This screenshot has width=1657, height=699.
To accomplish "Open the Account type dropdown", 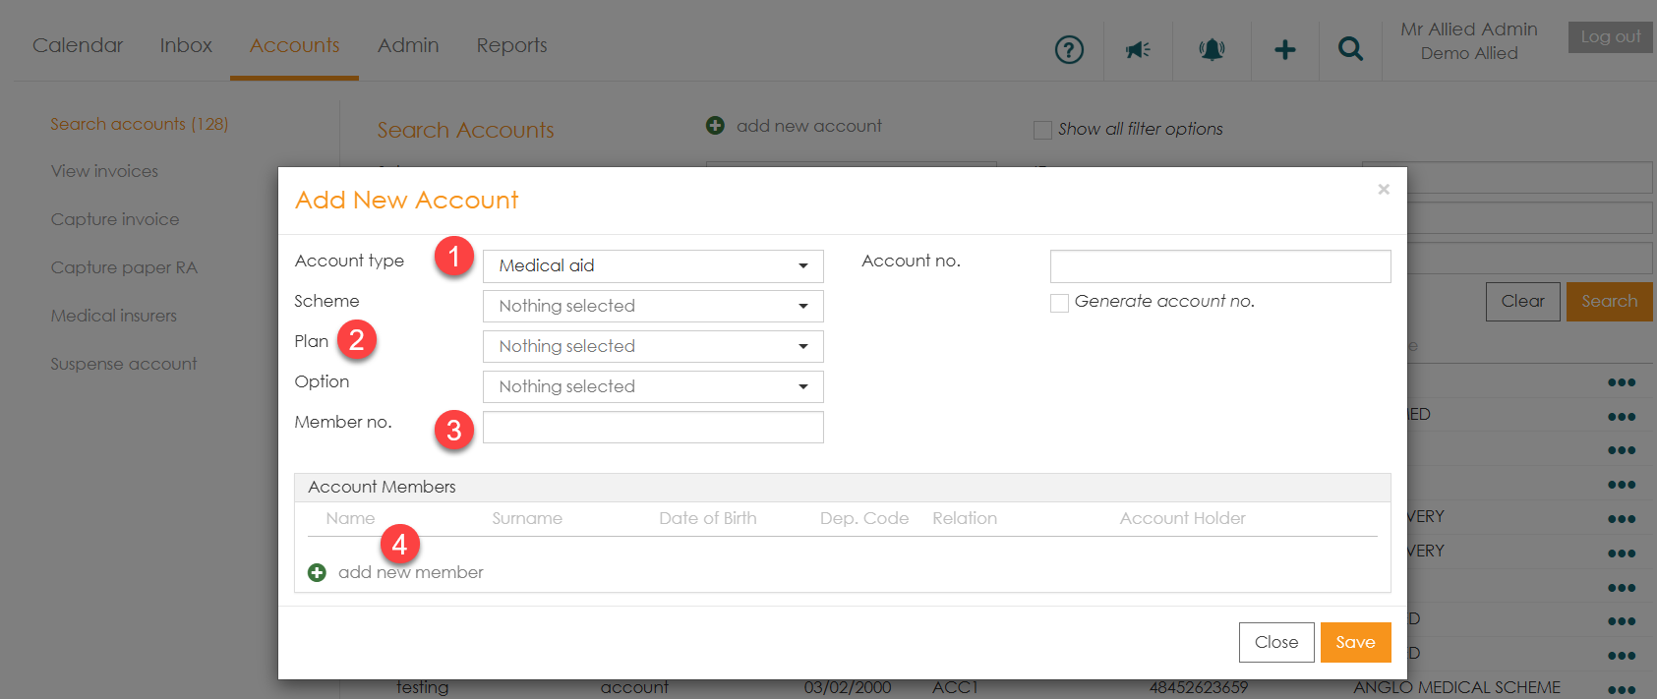I will click(x=653, y=265).
